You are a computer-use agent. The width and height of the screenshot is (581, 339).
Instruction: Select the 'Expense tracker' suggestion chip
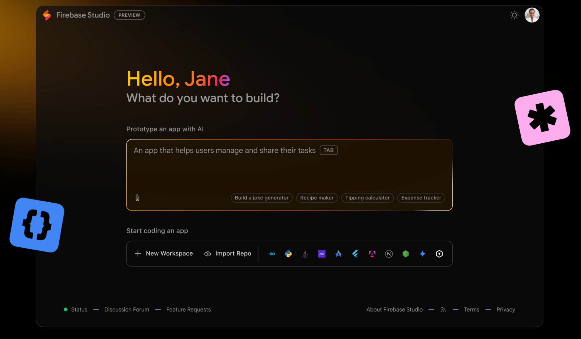pyautogui.click(x=421, y=198)
